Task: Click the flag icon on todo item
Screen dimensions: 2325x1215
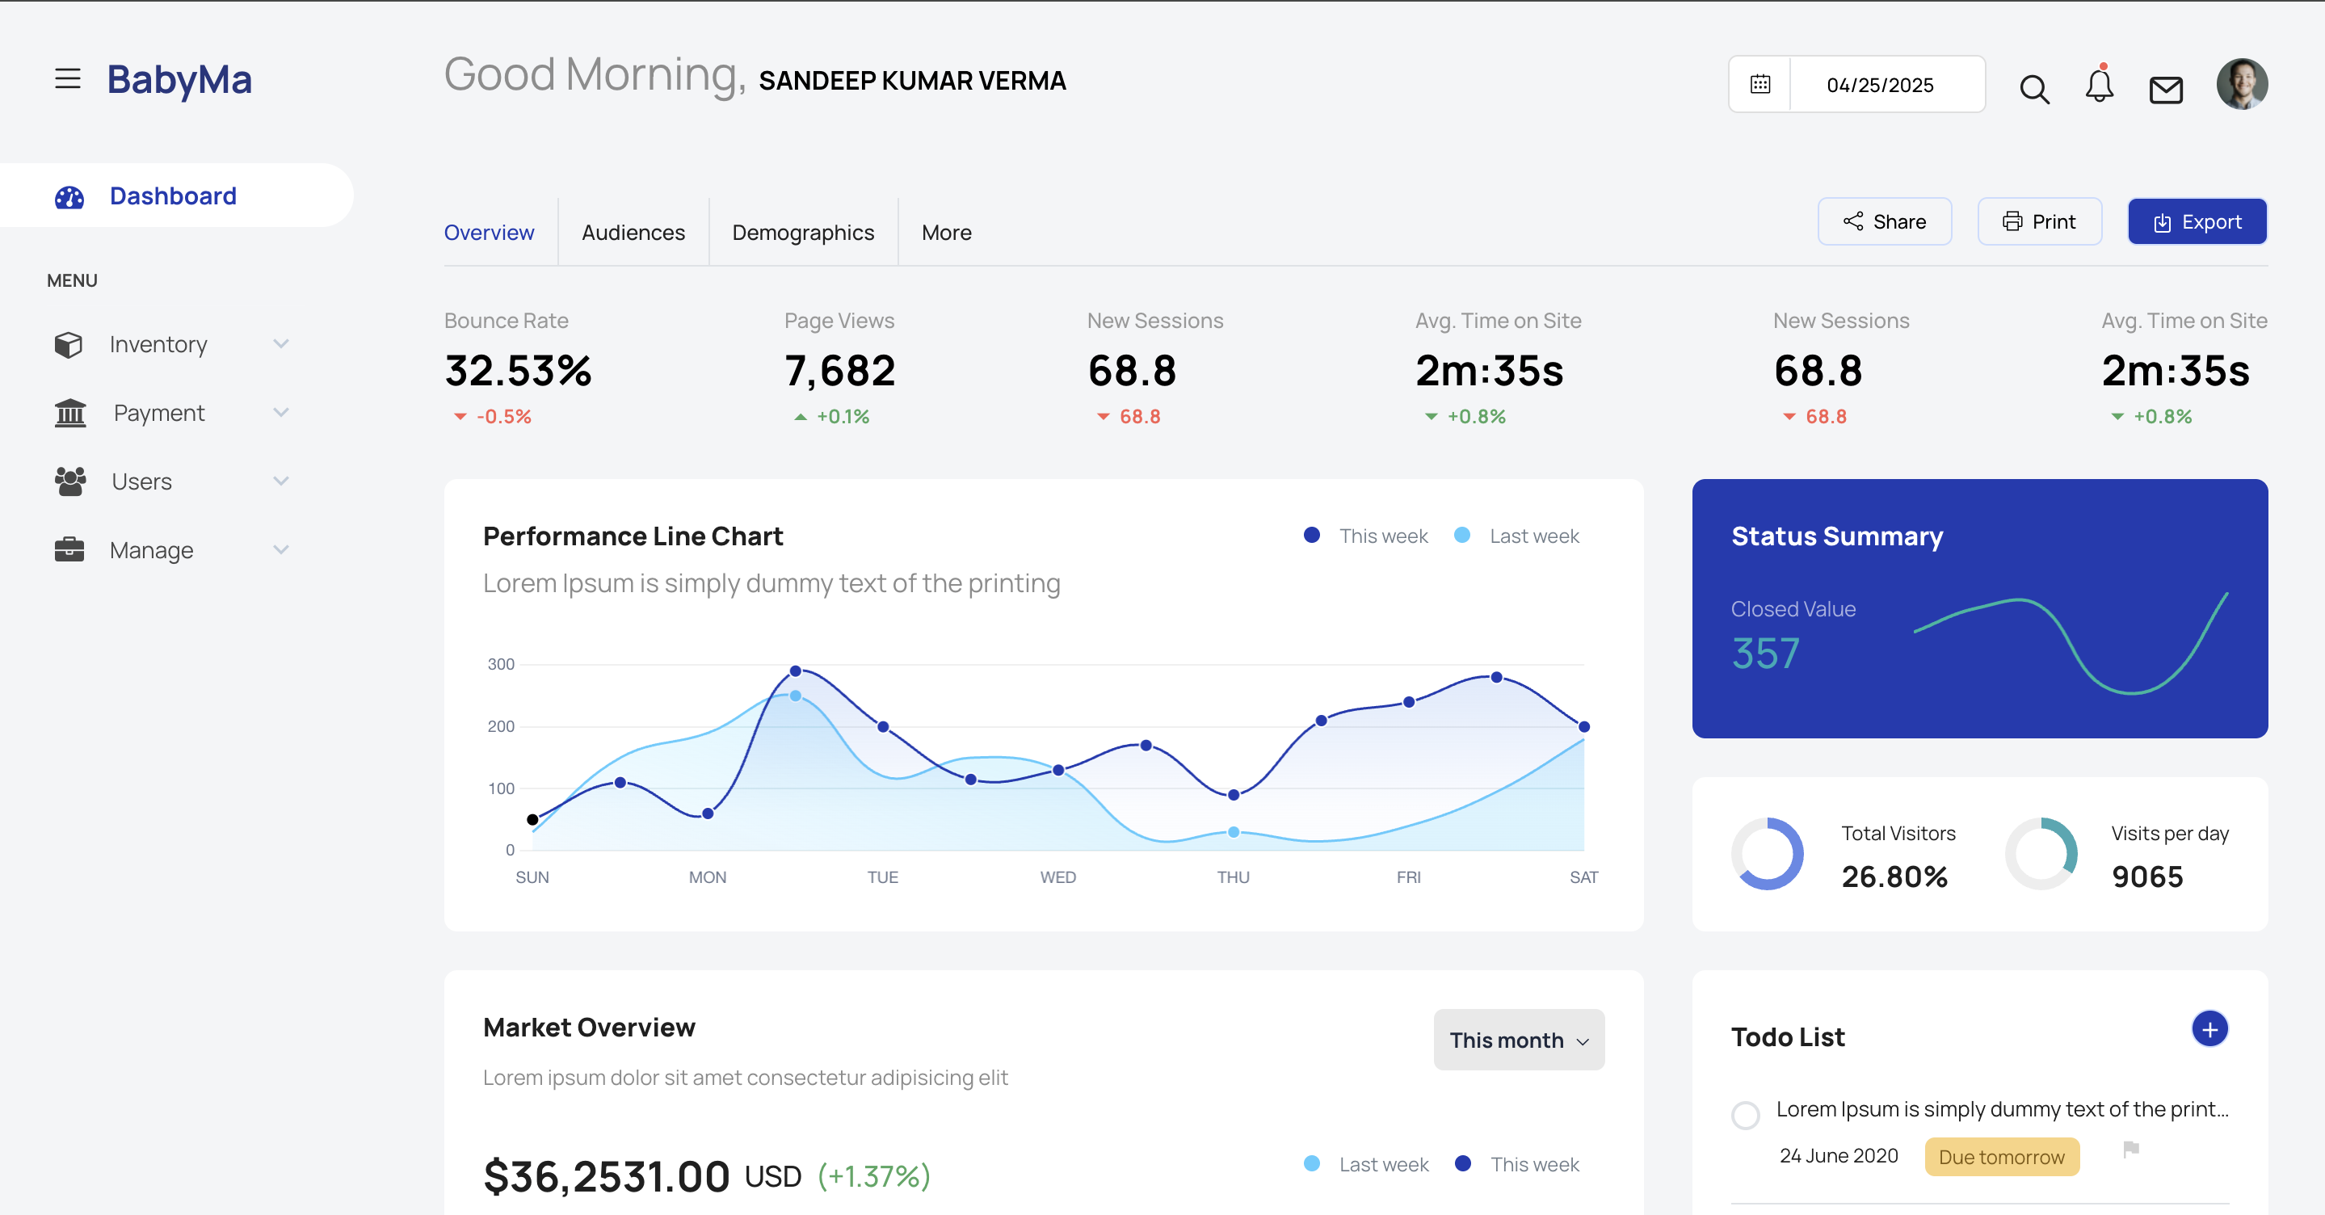Action: (2131, 1149)
